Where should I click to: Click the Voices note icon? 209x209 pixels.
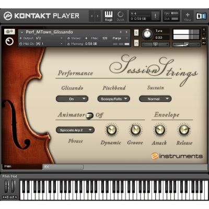[68, 38]
